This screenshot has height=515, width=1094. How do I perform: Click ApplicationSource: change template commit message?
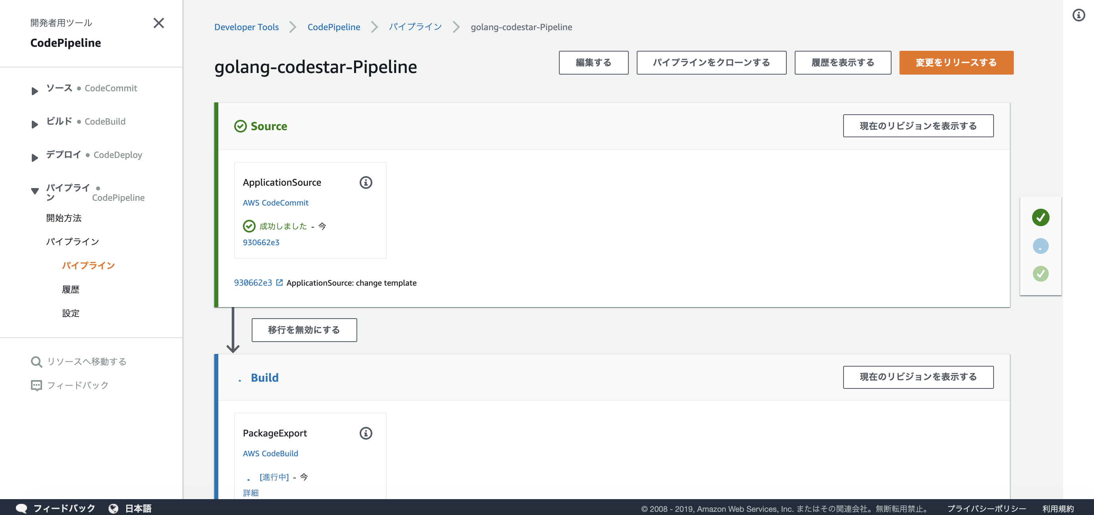(351, 282)
